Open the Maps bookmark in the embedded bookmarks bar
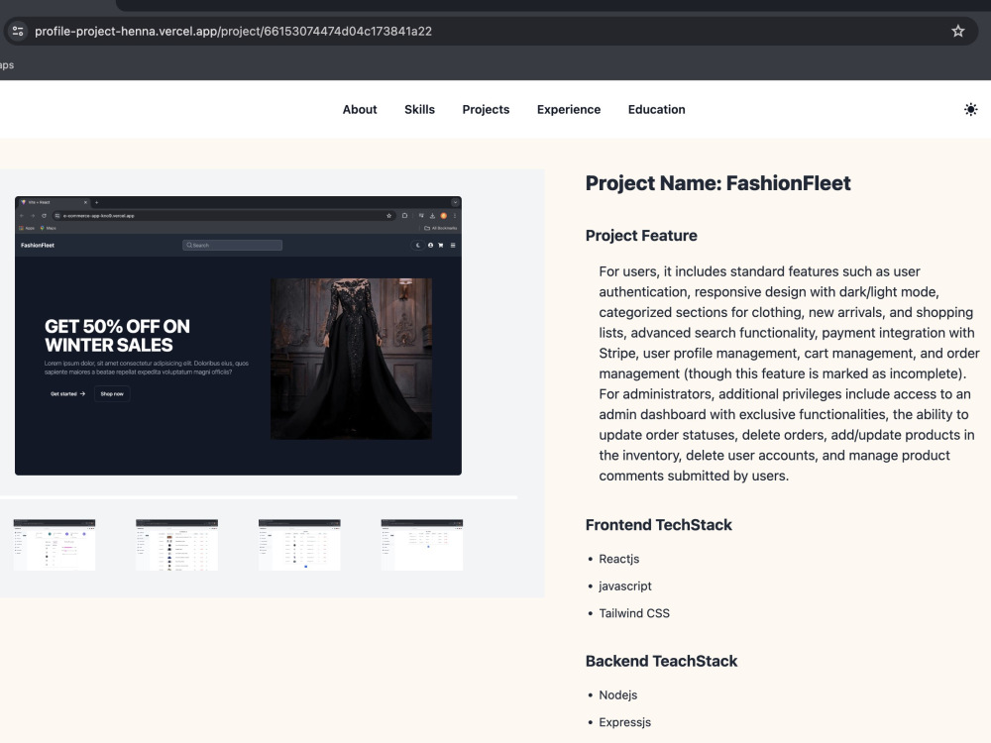 [x=47, y=227]
